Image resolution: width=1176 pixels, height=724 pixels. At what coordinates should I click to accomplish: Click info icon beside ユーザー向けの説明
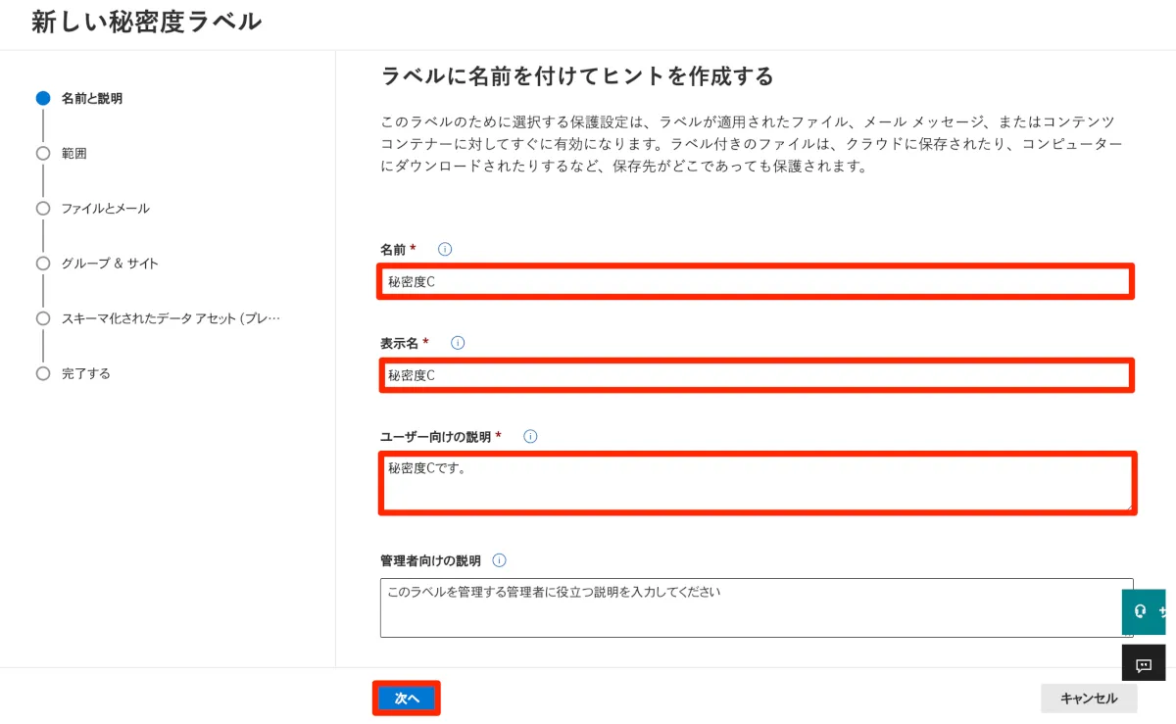pos(530,436)
